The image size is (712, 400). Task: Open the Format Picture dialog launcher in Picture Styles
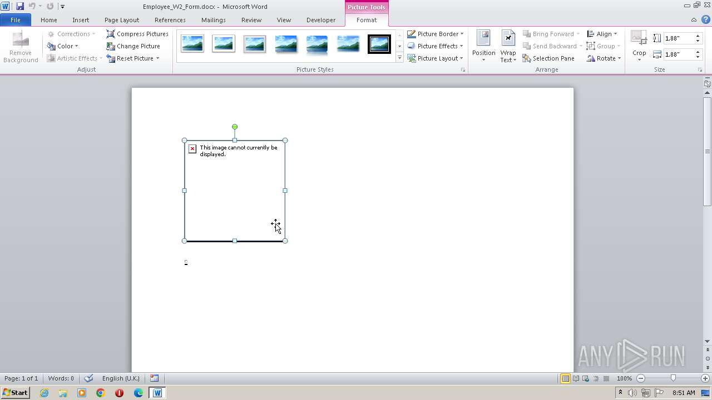point(463,70)
